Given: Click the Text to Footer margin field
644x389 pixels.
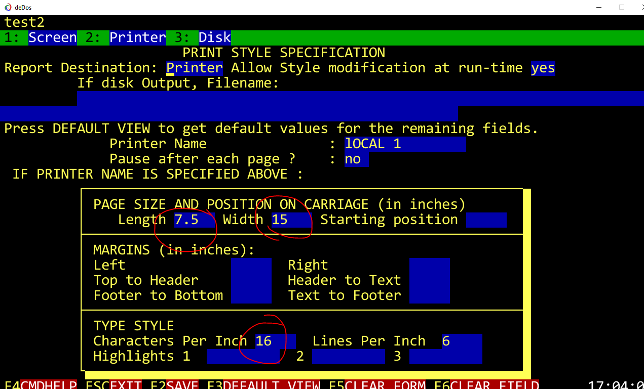Looking at the screenshot, I should click(430, 296).
